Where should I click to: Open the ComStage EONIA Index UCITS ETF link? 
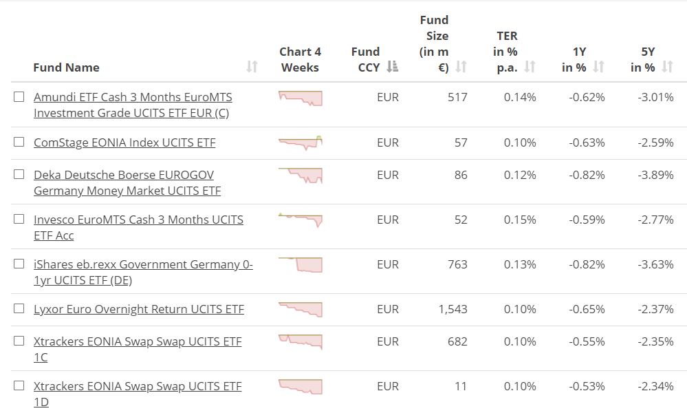tap(124, 142)
